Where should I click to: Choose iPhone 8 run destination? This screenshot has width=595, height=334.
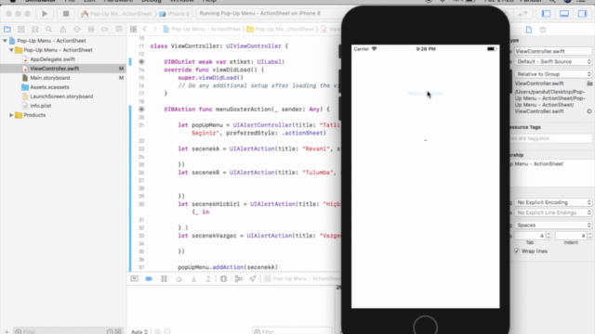[x=175, y=14]
